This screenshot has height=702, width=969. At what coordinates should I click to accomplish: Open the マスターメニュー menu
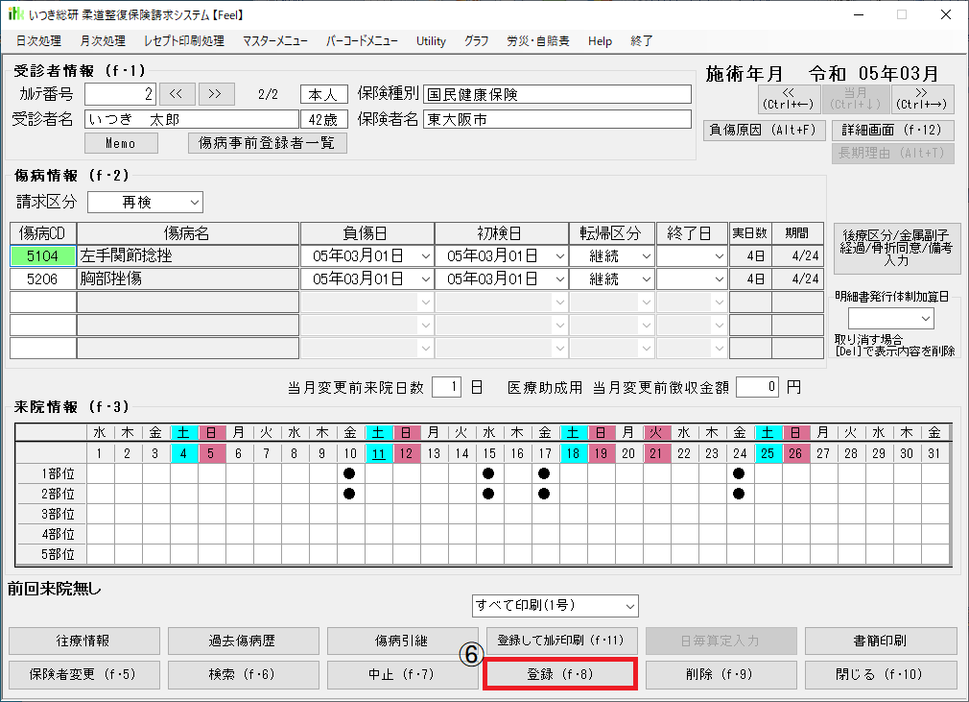pos(274,41)
